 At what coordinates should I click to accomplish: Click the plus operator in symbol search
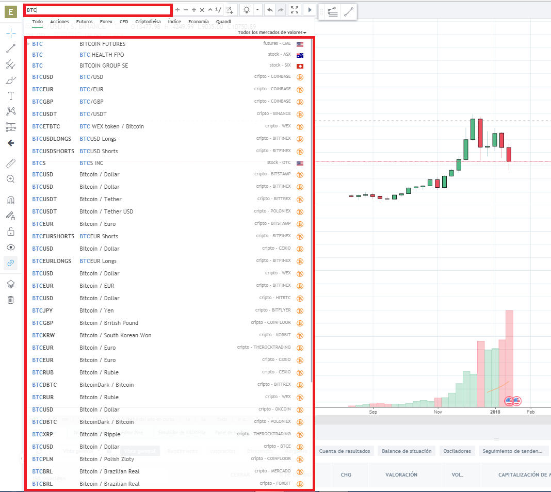[193, 10]
